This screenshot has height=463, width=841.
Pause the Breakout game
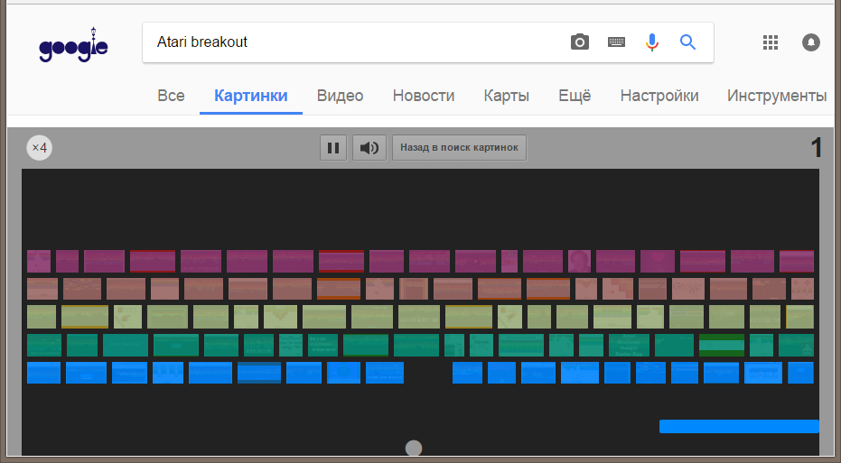pos(333,147)
